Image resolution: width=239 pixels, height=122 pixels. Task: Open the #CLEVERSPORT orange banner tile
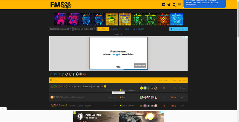click(164, 19)
